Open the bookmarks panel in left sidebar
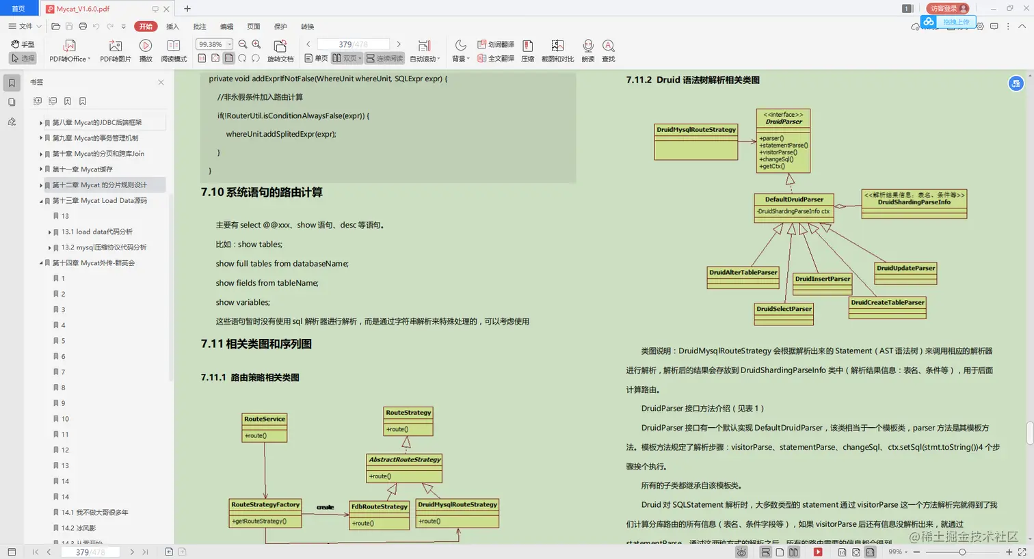The width and height of the screenshot is (1034, 559). point(12,83)
